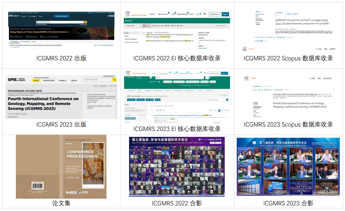Open the ICGMRS 2022 online group photo
345x211 pixels.
coord(177,166)
